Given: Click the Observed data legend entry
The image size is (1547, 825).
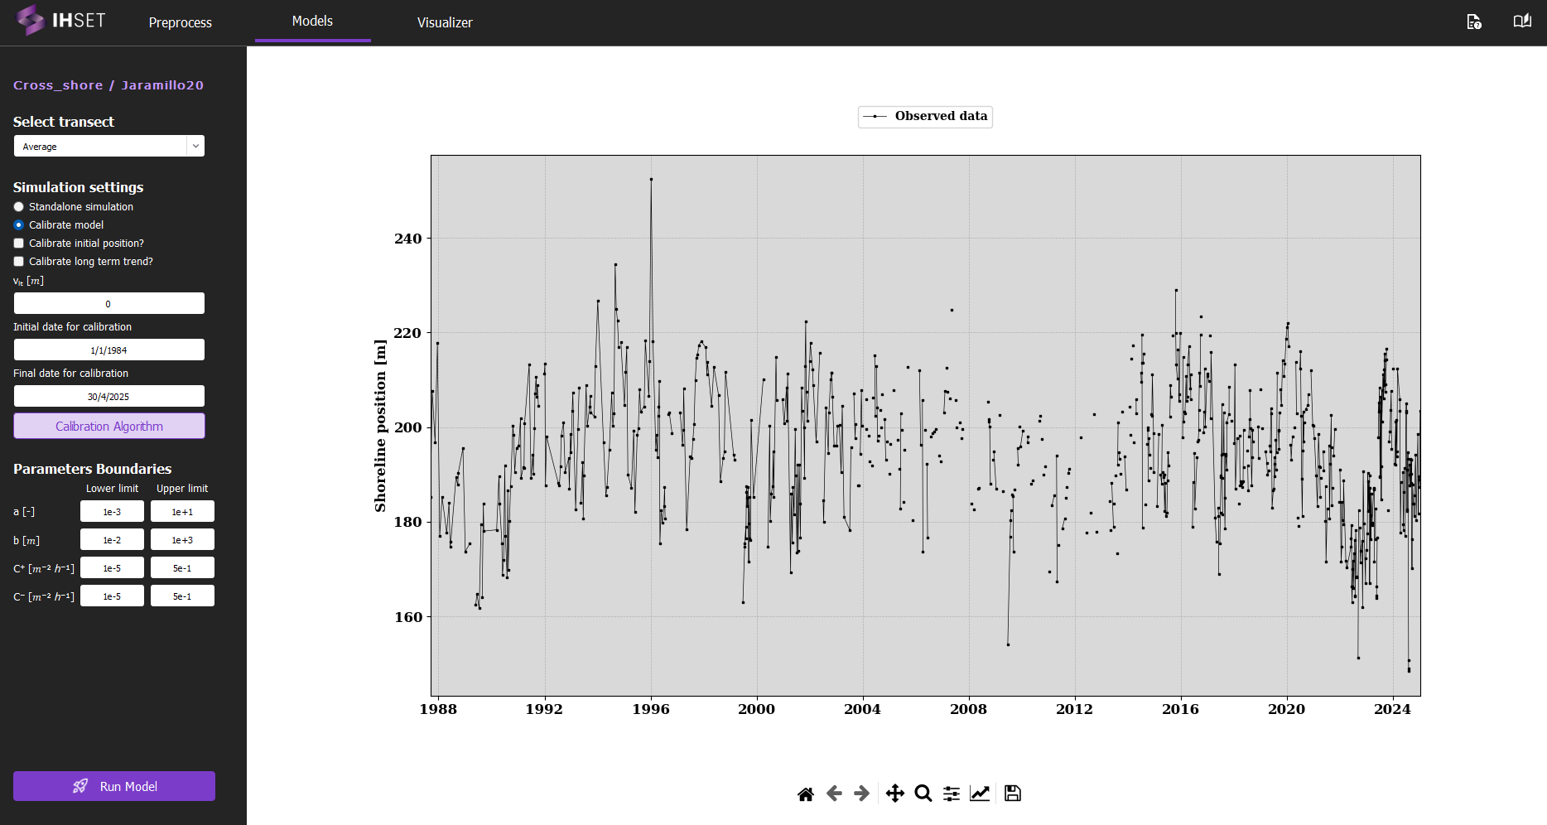Looking at the screenshot, I should (x=924, y=116).
